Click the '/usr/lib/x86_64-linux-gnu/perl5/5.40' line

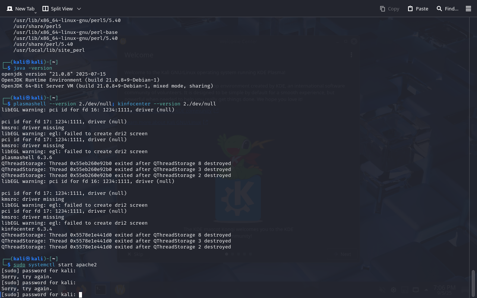click(x=67, y=20)
